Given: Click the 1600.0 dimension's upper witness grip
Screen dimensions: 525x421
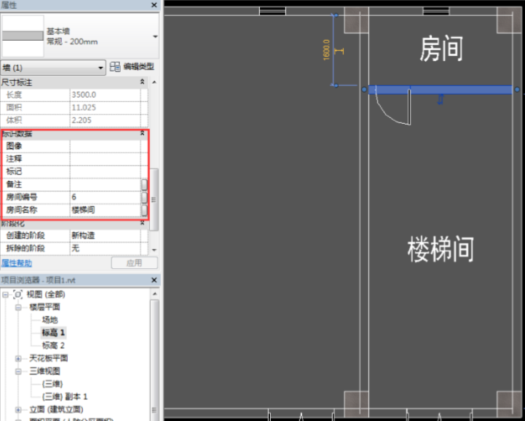Looking at the screenshot, I should point(336,15).
